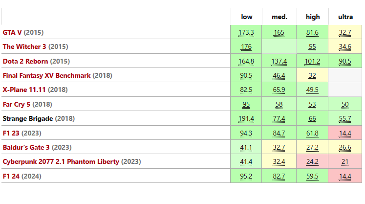Click the ultra column header
Viewport: 365px width, 204px height.
click(x=345, y=17)
